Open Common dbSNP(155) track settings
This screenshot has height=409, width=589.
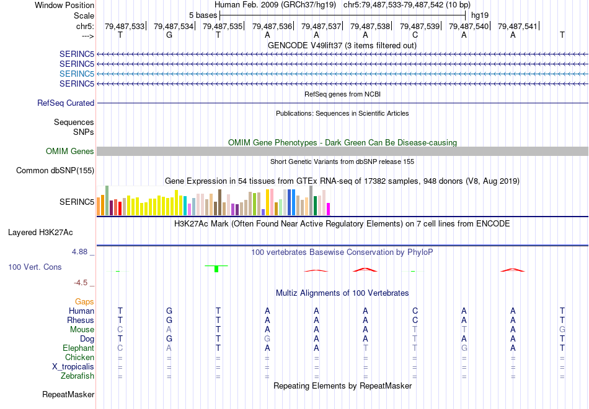point(55,171)
